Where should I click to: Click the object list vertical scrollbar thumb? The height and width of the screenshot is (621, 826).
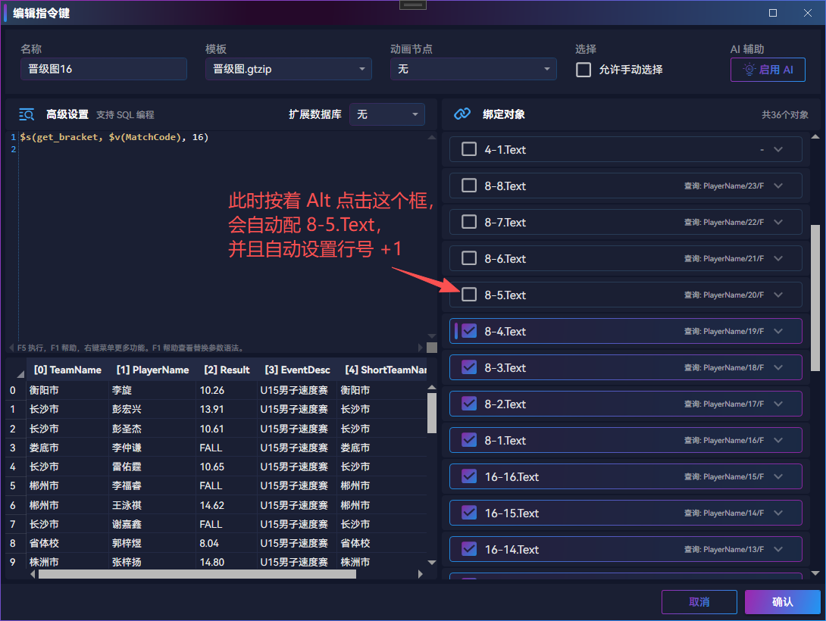[x=815, y=298]
